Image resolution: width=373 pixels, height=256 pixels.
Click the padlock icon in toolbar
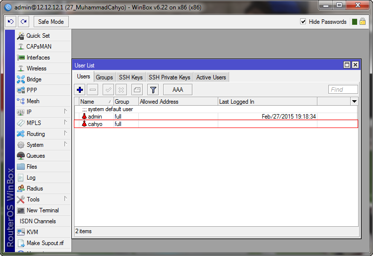point(363,22)
